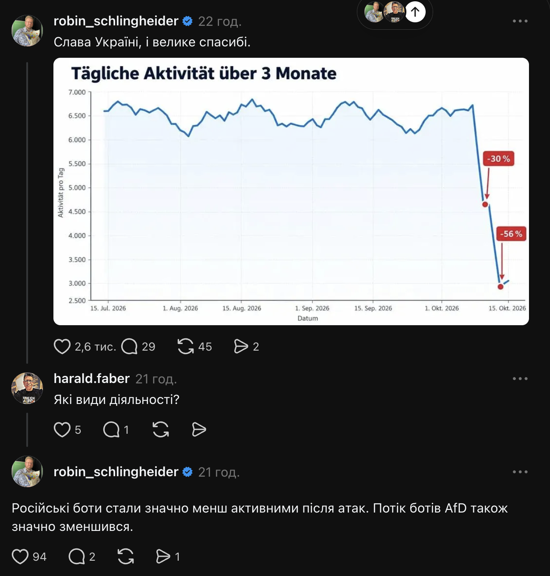Share harald.faber's comment
This screenshot has height=576, width=550.
coord(199,430)
